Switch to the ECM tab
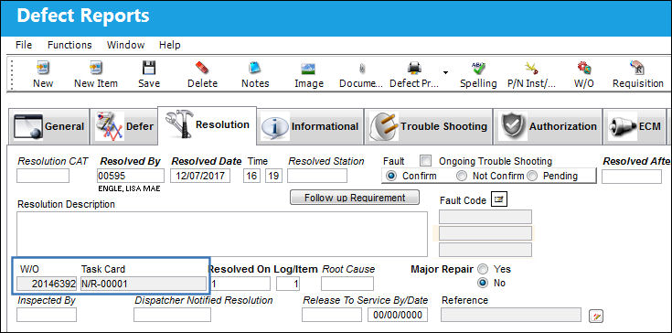The width and height of the screenshot is (672, 333). point(635,126)
